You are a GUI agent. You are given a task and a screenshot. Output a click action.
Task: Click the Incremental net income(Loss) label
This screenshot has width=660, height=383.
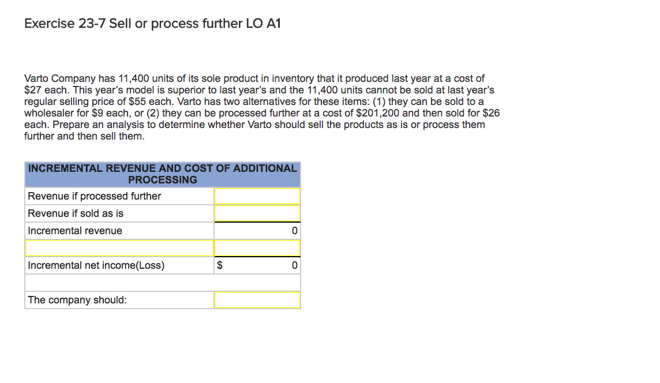[96, 265]
